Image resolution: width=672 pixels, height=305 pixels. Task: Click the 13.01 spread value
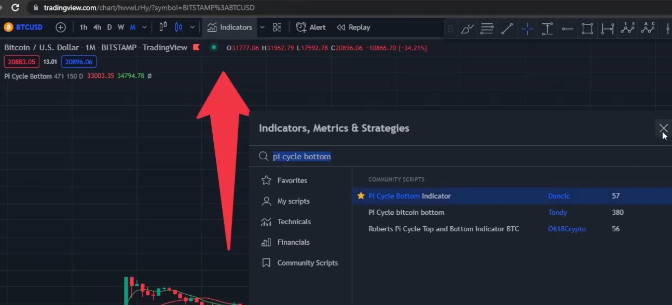(x=50, y=62)
